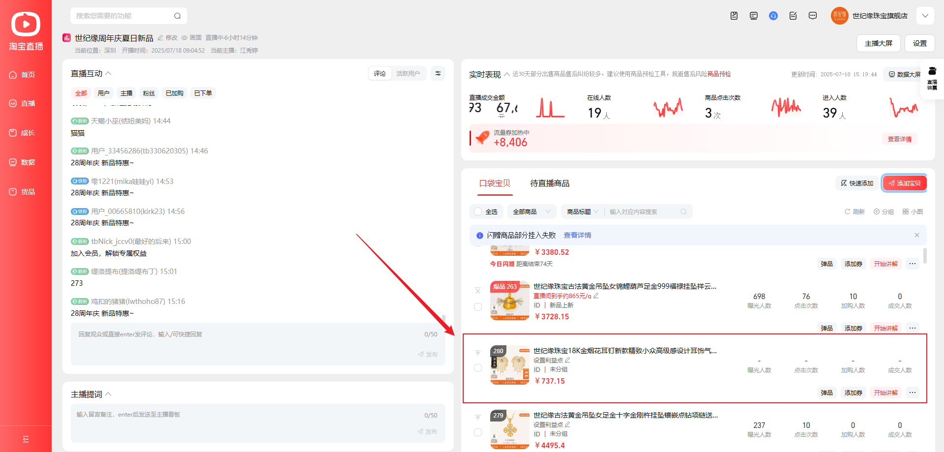The height and width of the screenshot is (452, 944).
Task: Open the 全部商品 dropdown filter
Action: pos(531,212)
